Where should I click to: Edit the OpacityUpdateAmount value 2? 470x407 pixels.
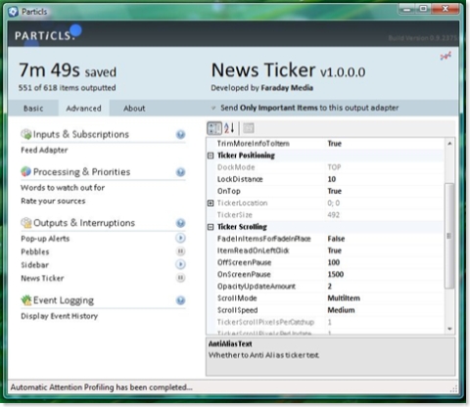click(x=330, y=287)
